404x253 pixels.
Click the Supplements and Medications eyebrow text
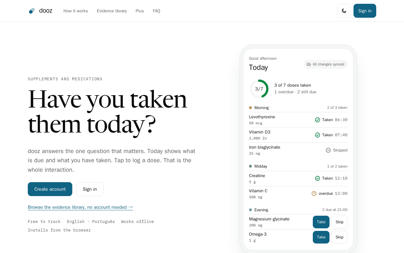click(65, 79)
